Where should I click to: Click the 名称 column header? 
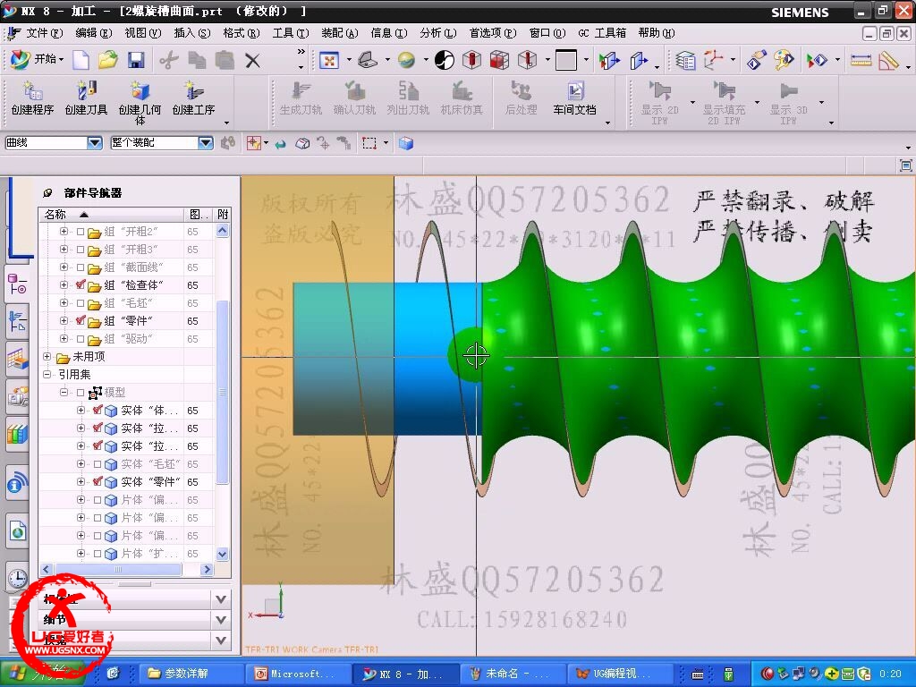click(111, 215)
